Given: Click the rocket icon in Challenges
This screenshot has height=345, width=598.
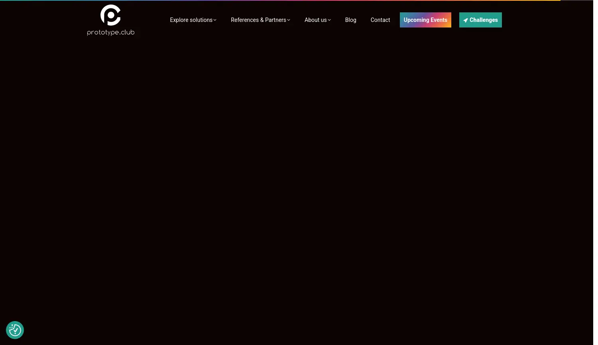Looking at the screenshot, I should (x=465, y=20).
